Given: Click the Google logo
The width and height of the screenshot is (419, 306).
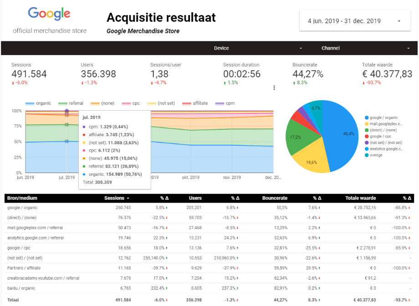Looking at the screenshot, I should (x=49, y=13).
